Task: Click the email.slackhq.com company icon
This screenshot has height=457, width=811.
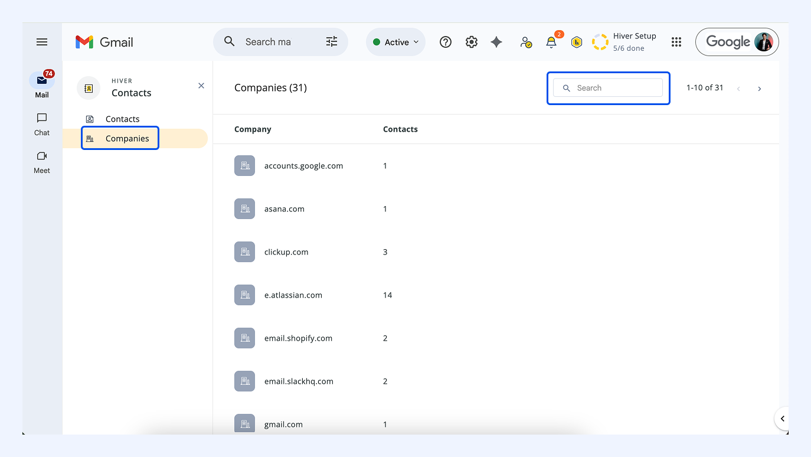Action: [x=244, y=381]
